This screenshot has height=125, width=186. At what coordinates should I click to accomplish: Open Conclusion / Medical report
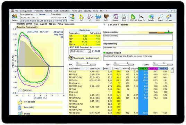(x=85, y=58)
